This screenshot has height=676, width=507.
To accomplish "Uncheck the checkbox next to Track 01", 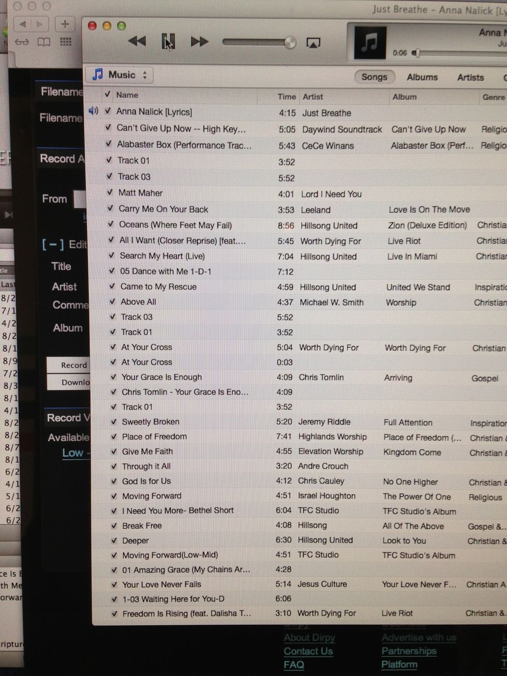I will (109, 161).
